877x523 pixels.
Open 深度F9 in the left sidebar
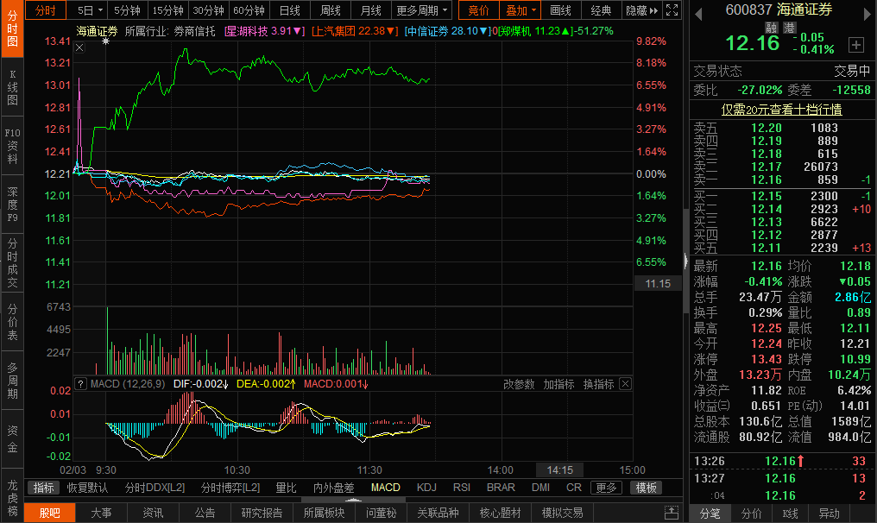[x=12, y=205]
